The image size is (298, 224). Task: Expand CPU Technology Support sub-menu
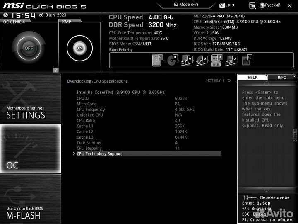pyautogui.click(x=149, y=154)
